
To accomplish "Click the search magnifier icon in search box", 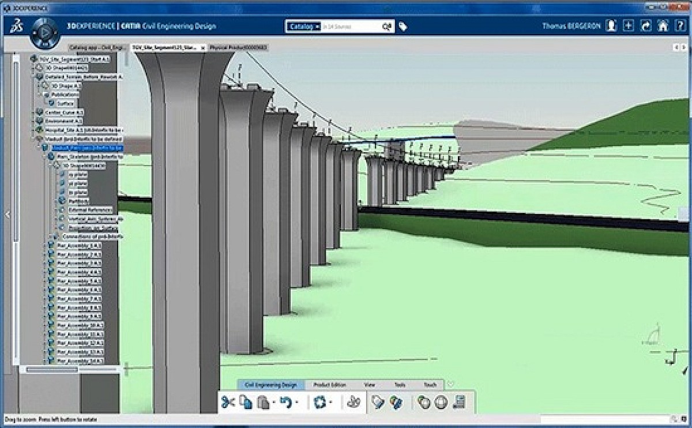I will tap(388, 27).
